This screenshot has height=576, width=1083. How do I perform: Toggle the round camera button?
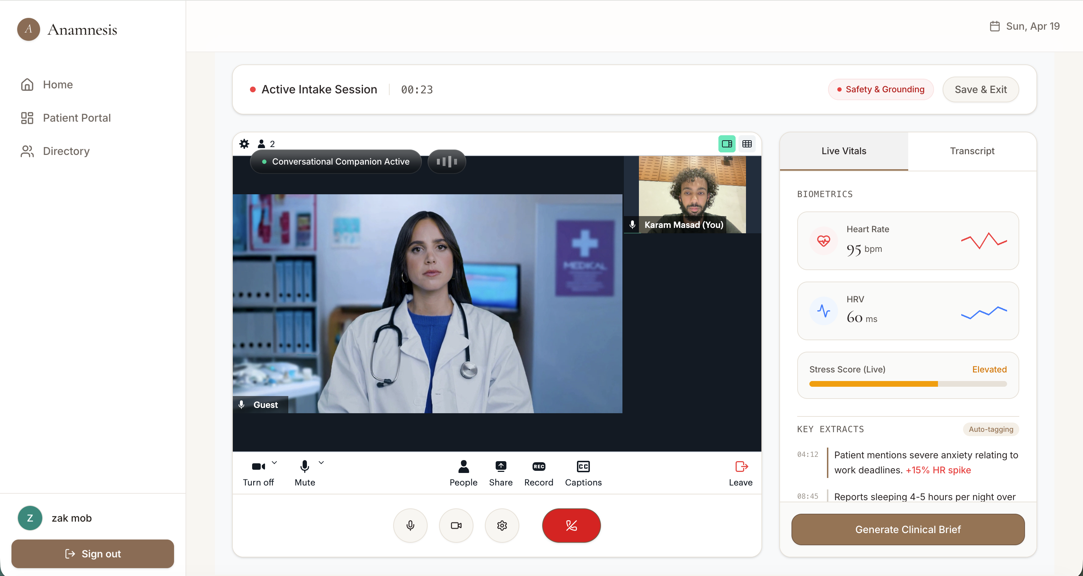(x=456, y=525)
